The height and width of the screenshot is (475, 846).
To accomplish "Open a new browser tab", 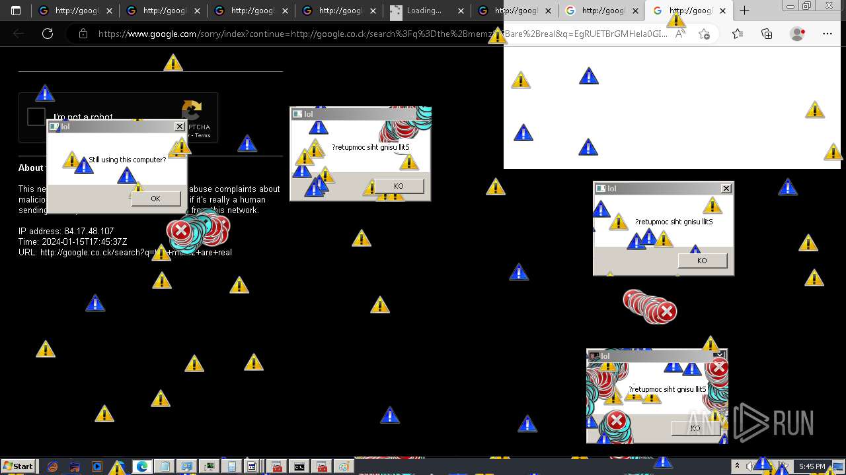I will pyautogui.click(x=744, y=11).
